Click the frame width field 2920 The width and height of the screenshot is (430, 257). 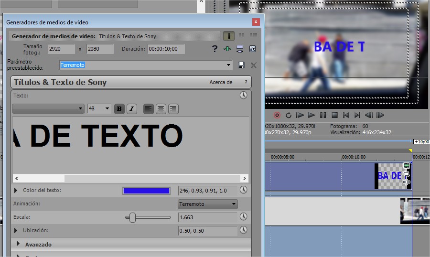61,49
